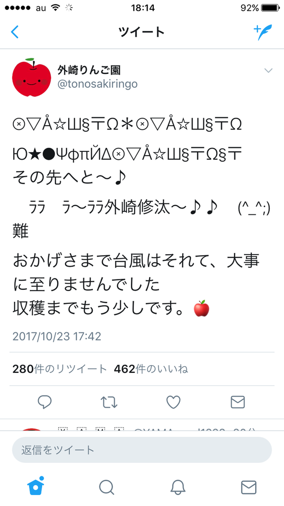The width and height of the screenshot is (284, 506).
Task: Like the tweet with the heart icon
Action: 173,402
